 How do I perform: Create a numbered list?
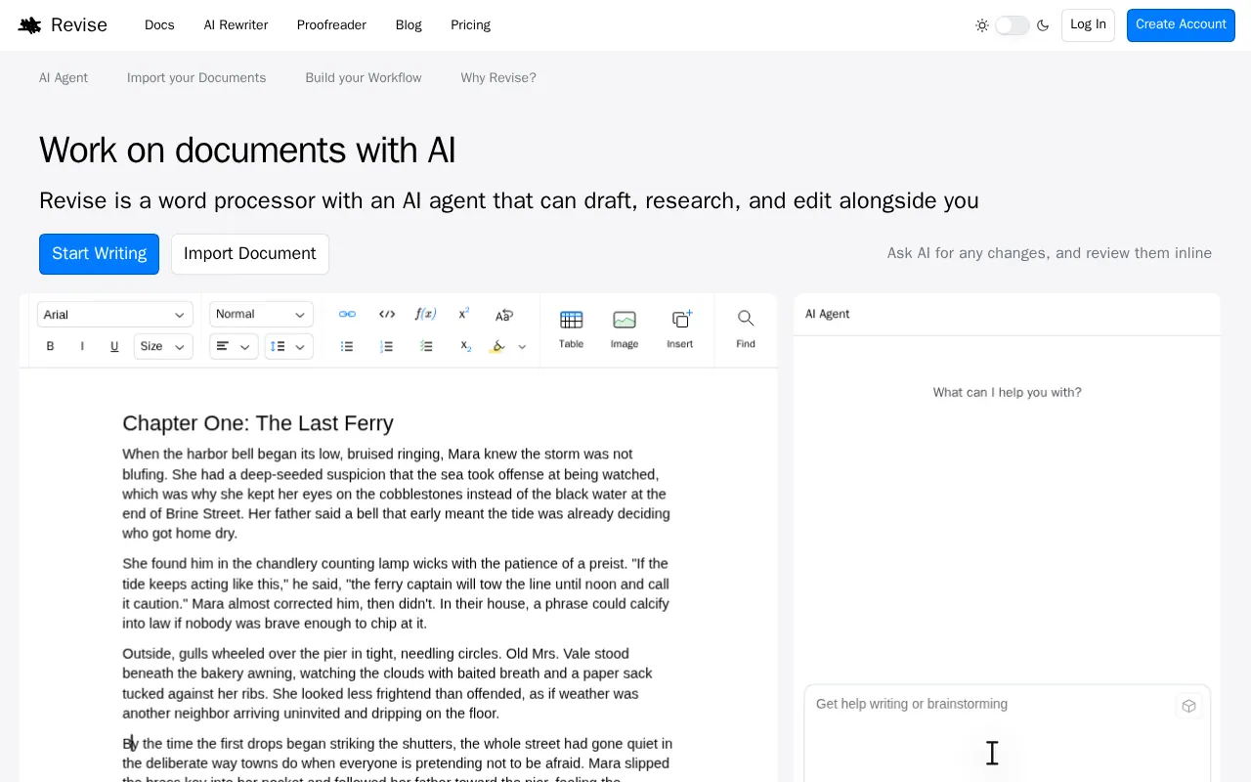(x=386, y=346)
